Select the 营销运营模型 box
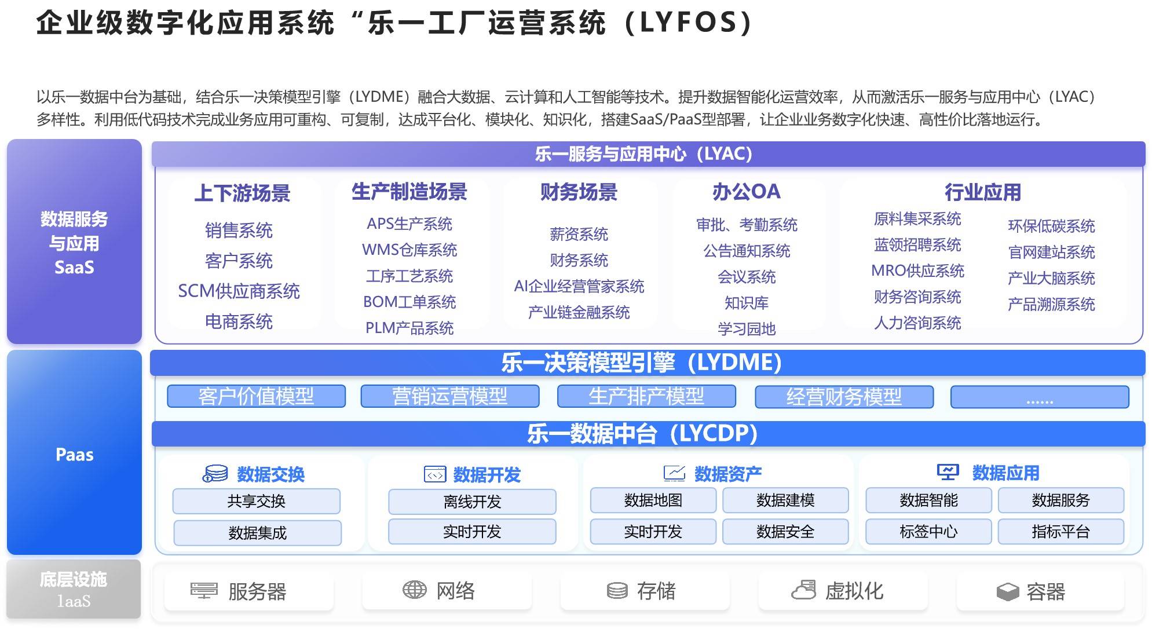Screen dimensions: 1152x629 click(450, 396)
